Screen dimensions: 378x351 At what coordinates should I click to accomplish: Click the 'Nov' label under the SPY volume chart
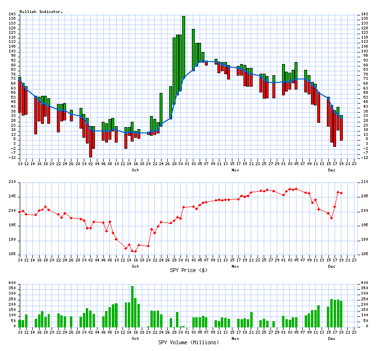click(x=235, y=338)
